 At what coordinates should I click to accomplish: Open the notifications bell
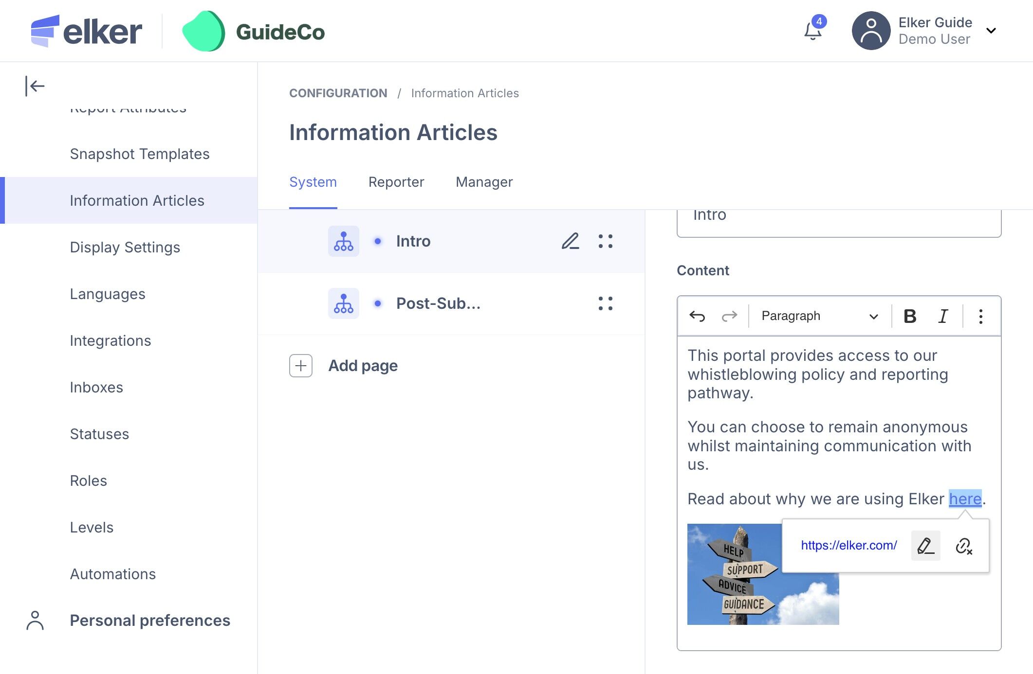(x=812, y=31)
